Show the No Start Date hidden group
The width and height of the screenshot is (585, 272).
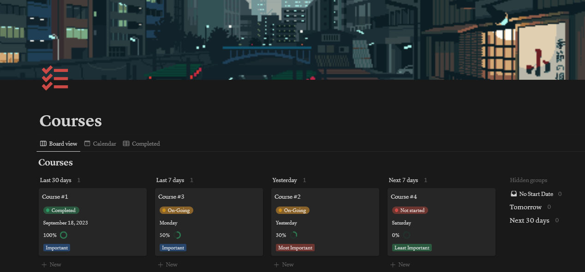[x=536, y=194]
